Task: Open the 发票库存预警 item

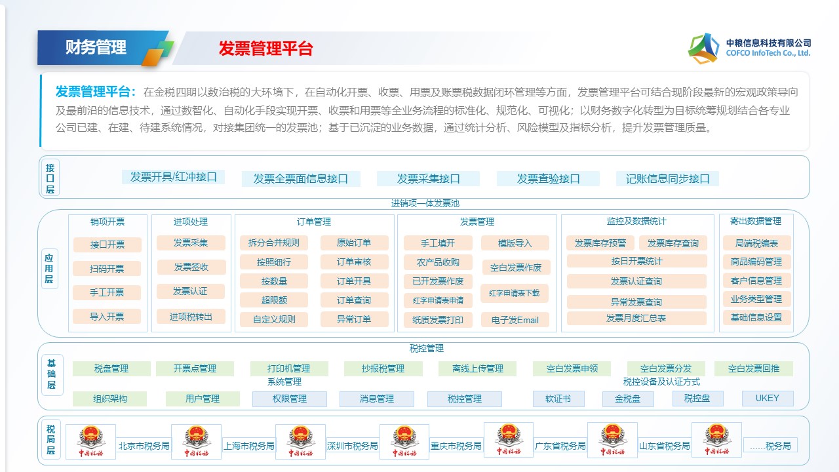Action: (x=600, y=243)
